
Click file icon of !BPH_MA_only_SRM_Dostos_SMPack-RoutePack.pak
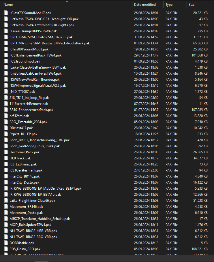(6, 43)
